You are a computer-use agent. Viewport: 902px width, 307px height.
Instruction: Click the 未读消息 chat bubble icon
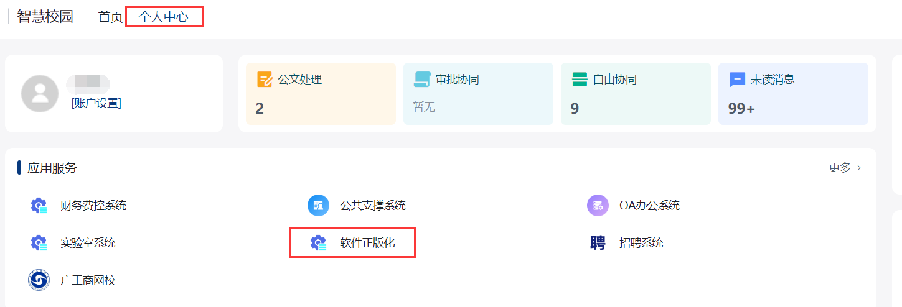[737, 80]
